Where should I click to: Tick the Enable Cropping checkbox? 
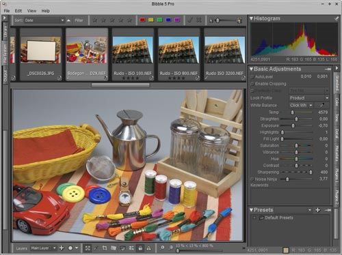pyautogui.click(x=252, y=84)
